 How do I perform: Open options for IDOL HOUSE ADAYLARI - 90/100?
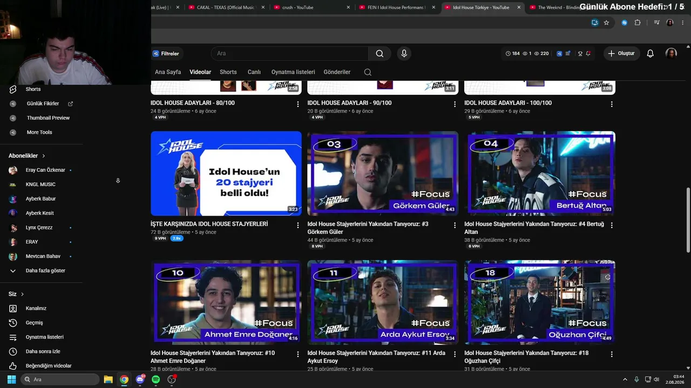pos(455,105)
